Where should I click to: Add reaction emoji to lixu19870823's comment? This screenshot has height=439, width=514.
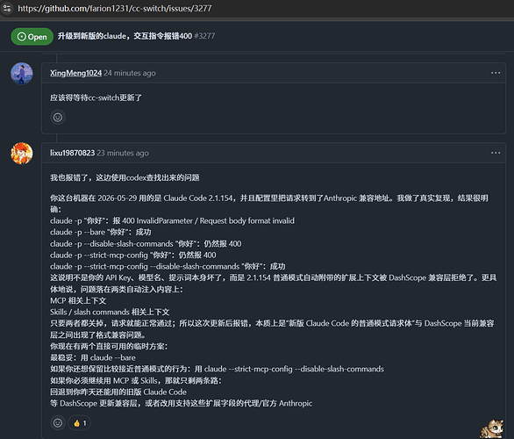coord(58,423)
